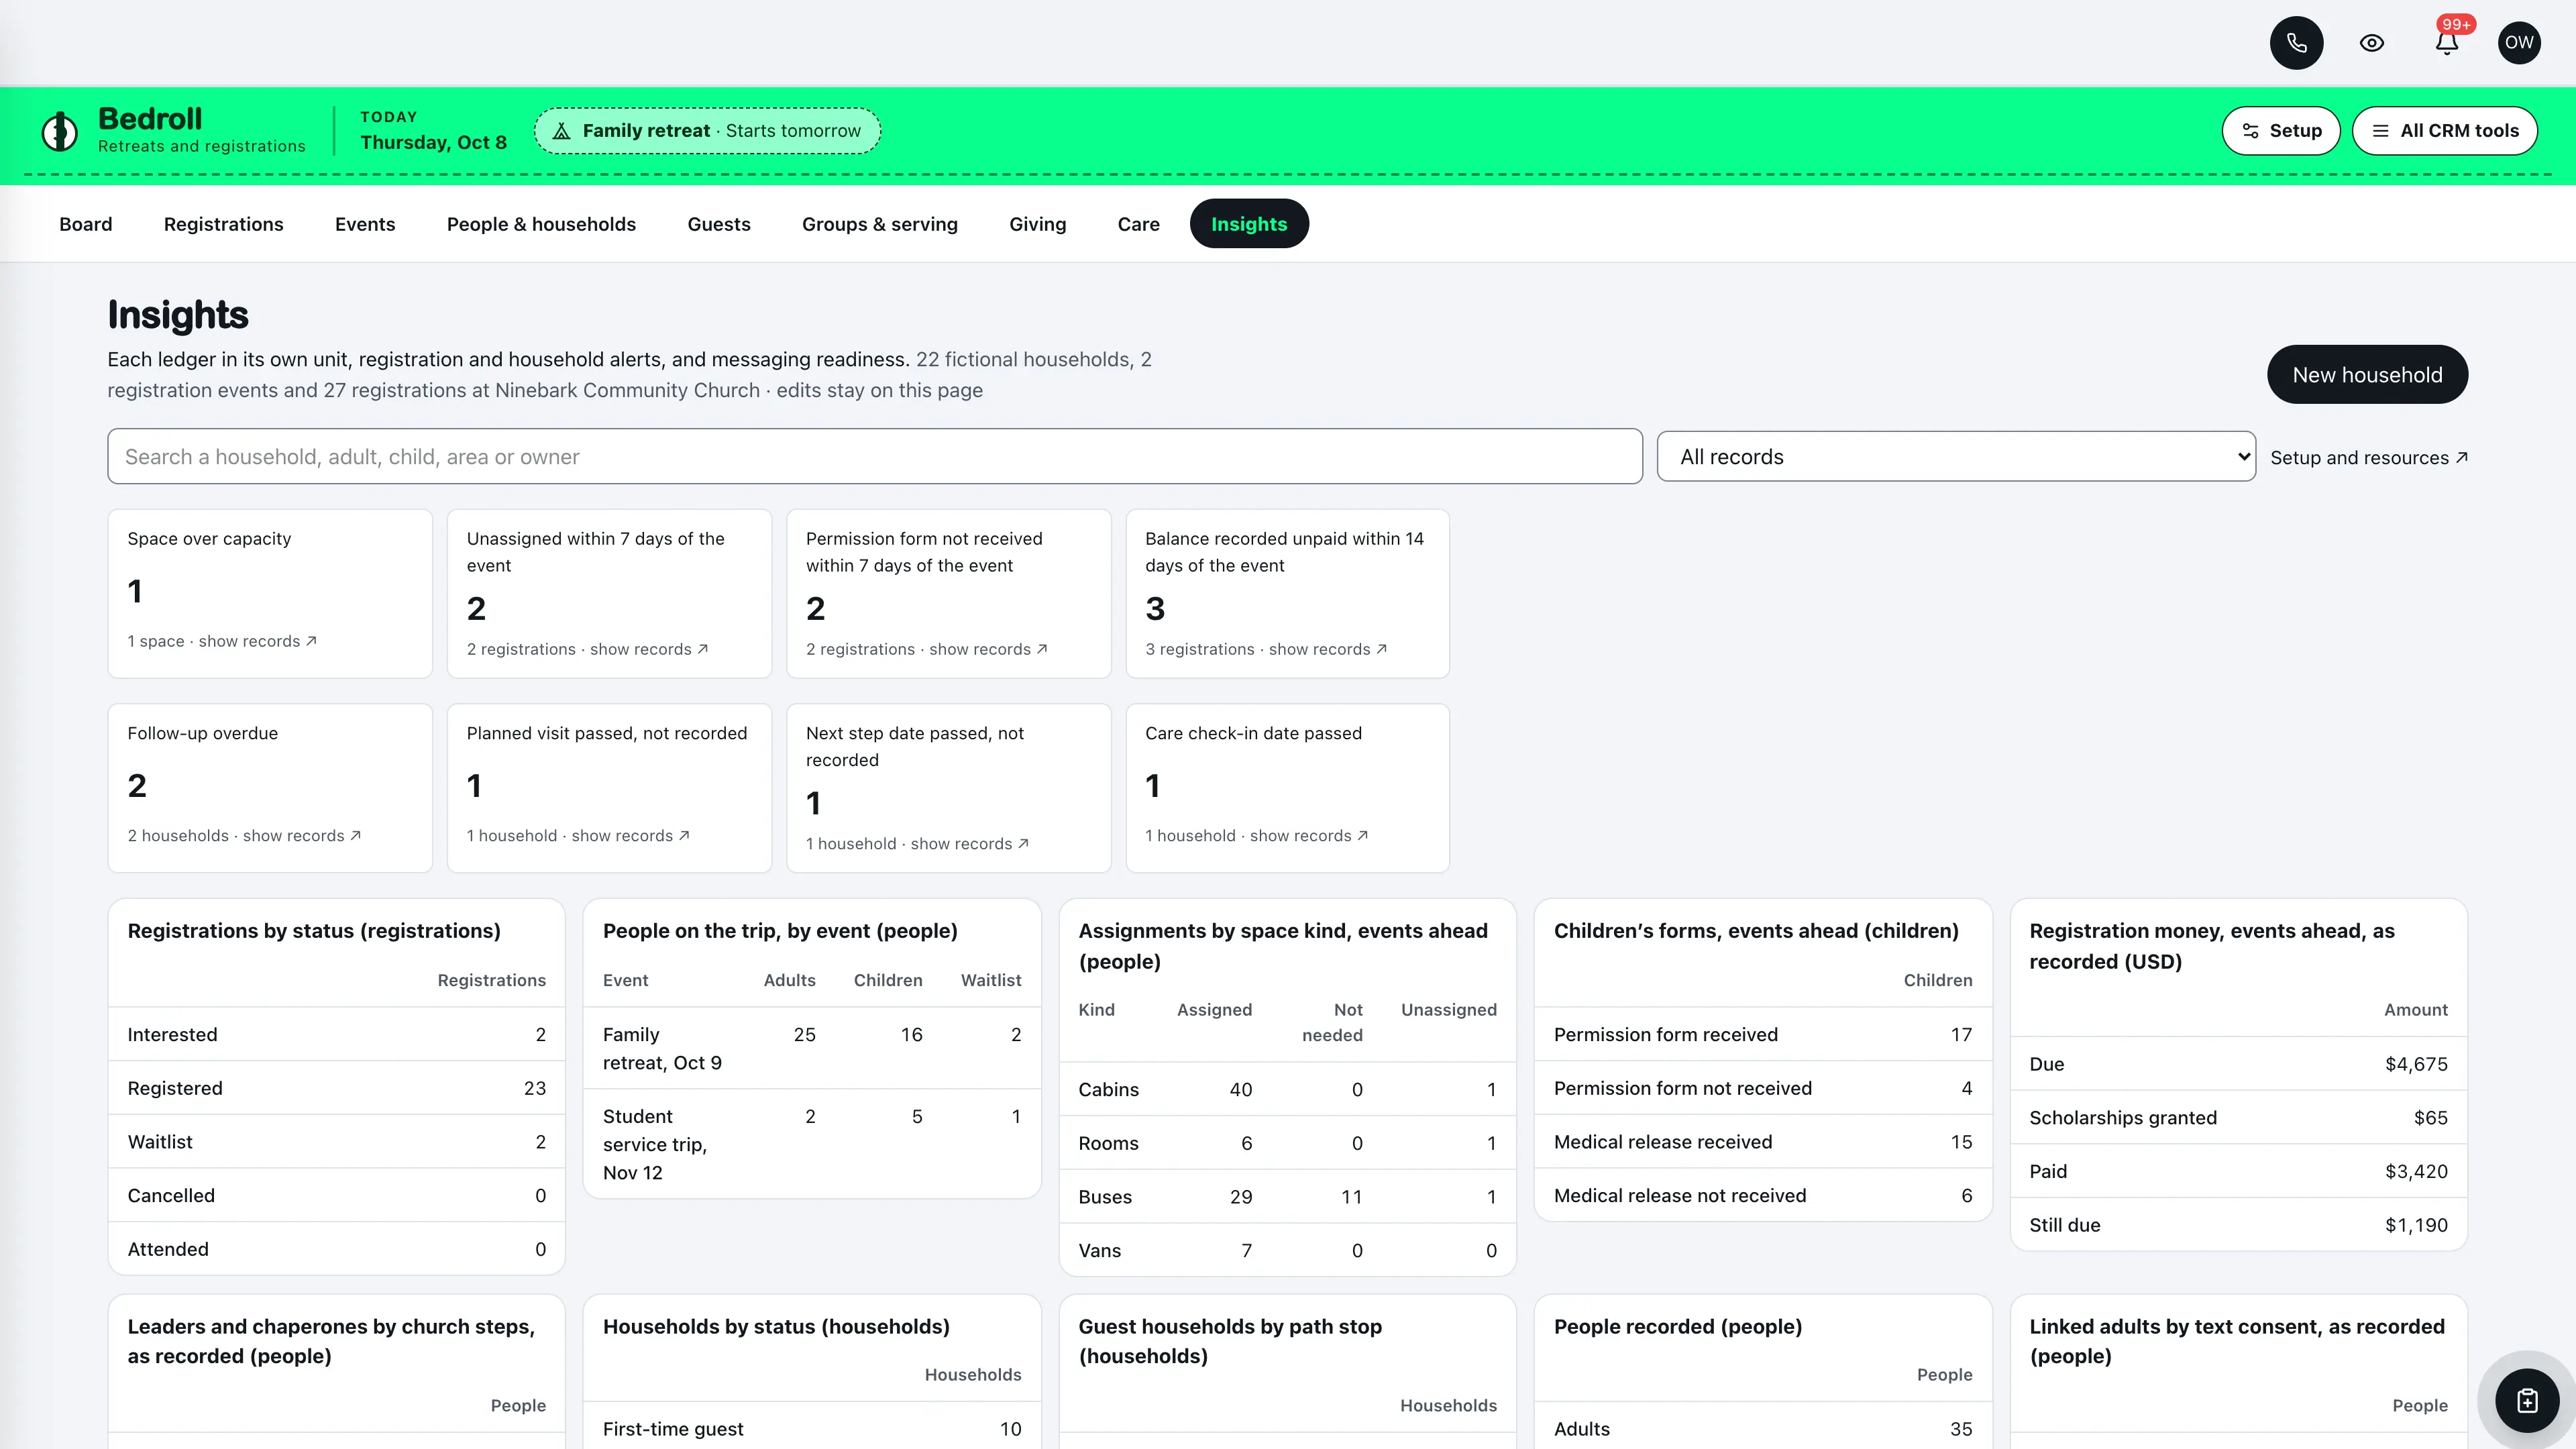Click the Still due amount row
This screenshot has height=1449, width=2576.
click(2238, 1224)
